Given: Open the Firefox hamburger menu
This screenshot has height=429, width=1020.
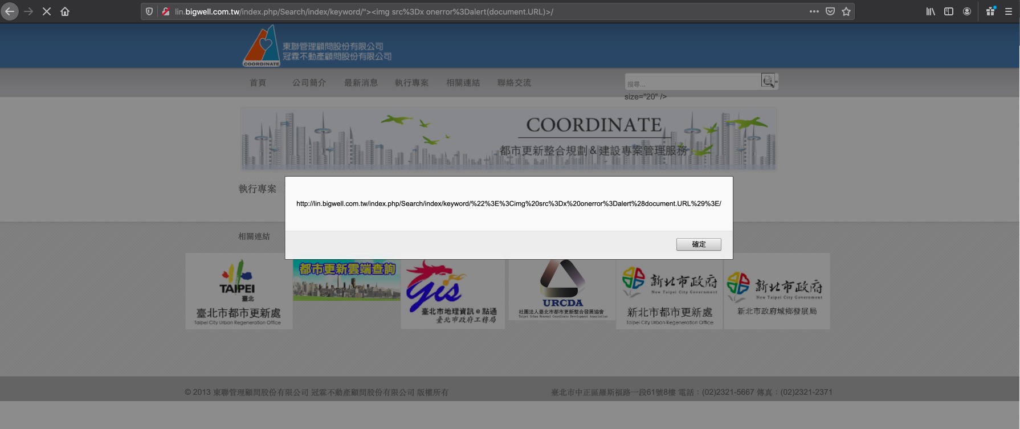Looking at the screenshot, I should [x=1009, y=11].
